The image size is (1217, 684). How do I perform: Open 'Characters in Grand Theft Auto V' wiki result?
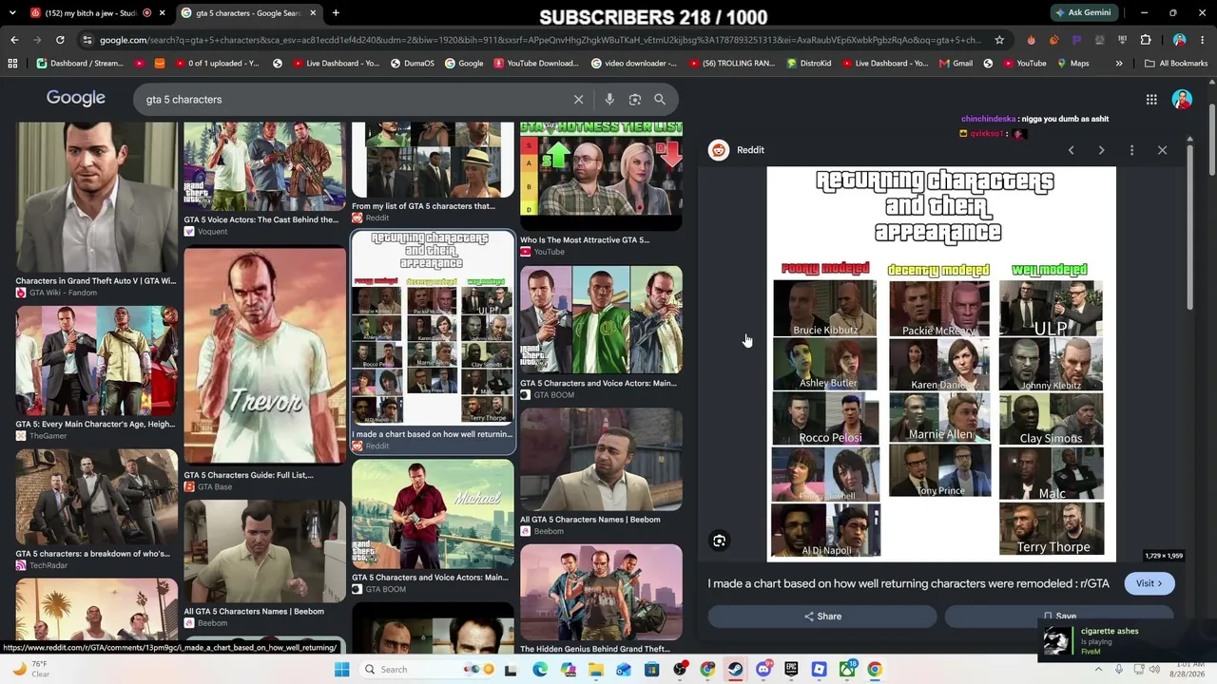tap(96, 209)
